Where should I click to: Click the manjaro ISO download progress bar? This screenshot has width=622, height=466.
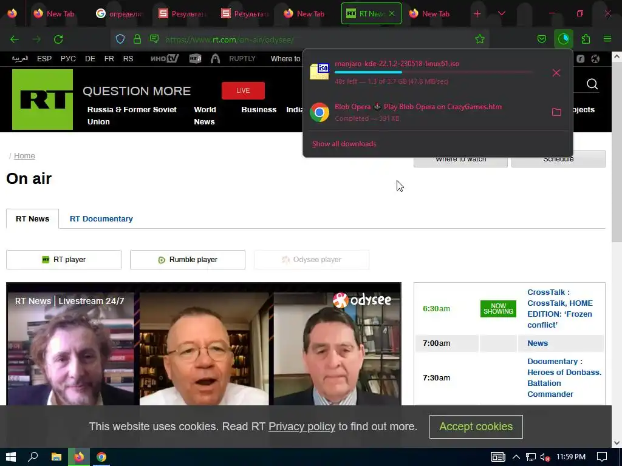[x=434, y=73]
